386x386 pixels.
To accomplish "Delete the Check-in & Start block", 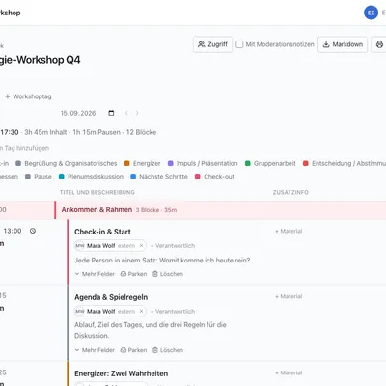I will [x=168, y=274].
